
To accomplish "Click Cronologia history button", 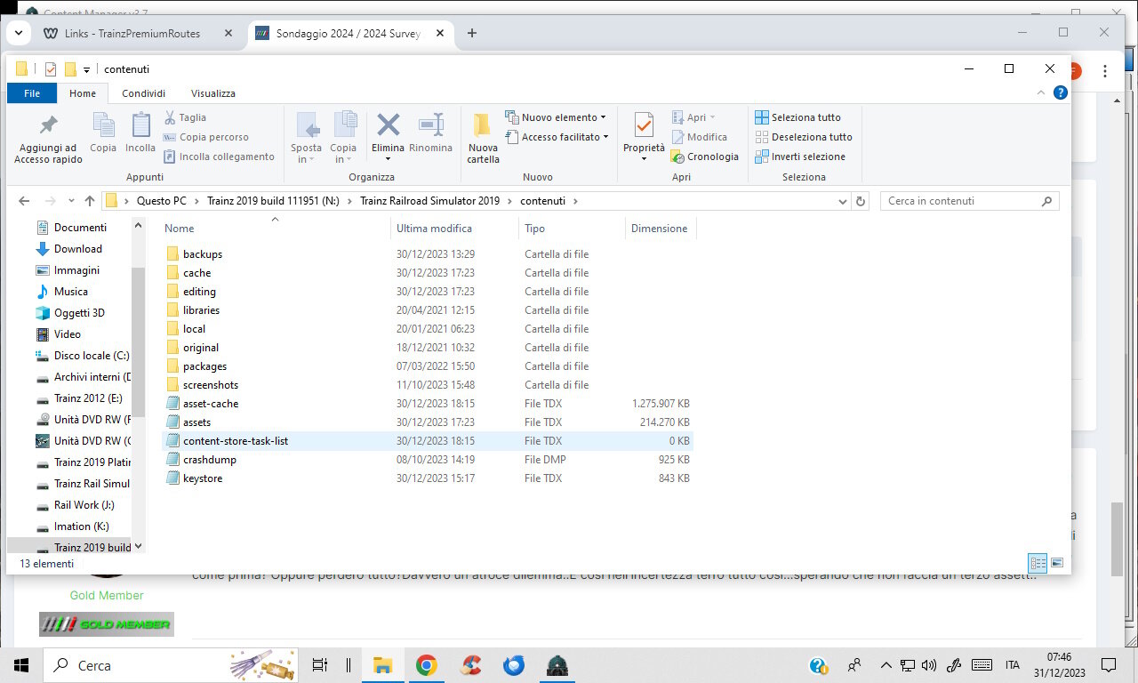I will tap(705, 157).
